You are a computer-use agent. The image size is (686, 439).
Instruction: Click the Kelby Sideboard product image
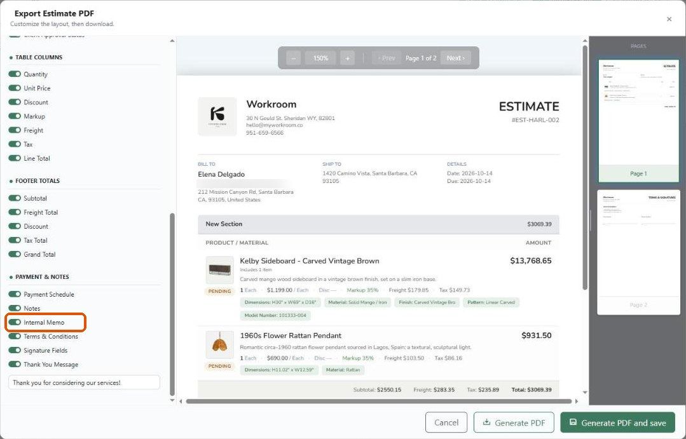pos(219,270)
